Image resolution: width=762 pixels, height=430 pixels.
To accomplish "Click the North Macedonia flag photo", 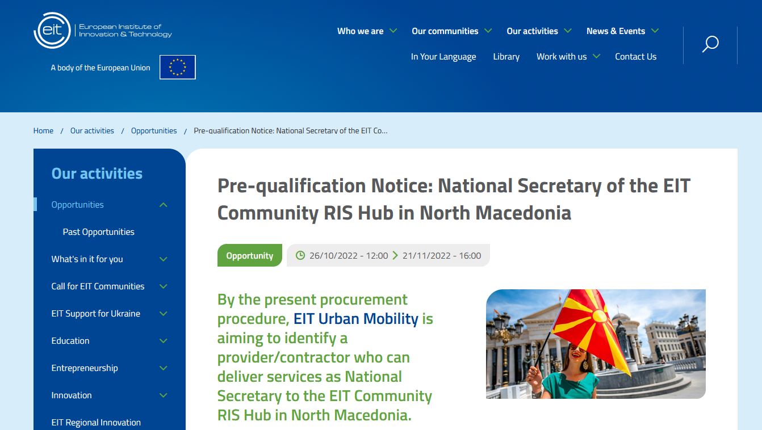I will pos(596,344).
